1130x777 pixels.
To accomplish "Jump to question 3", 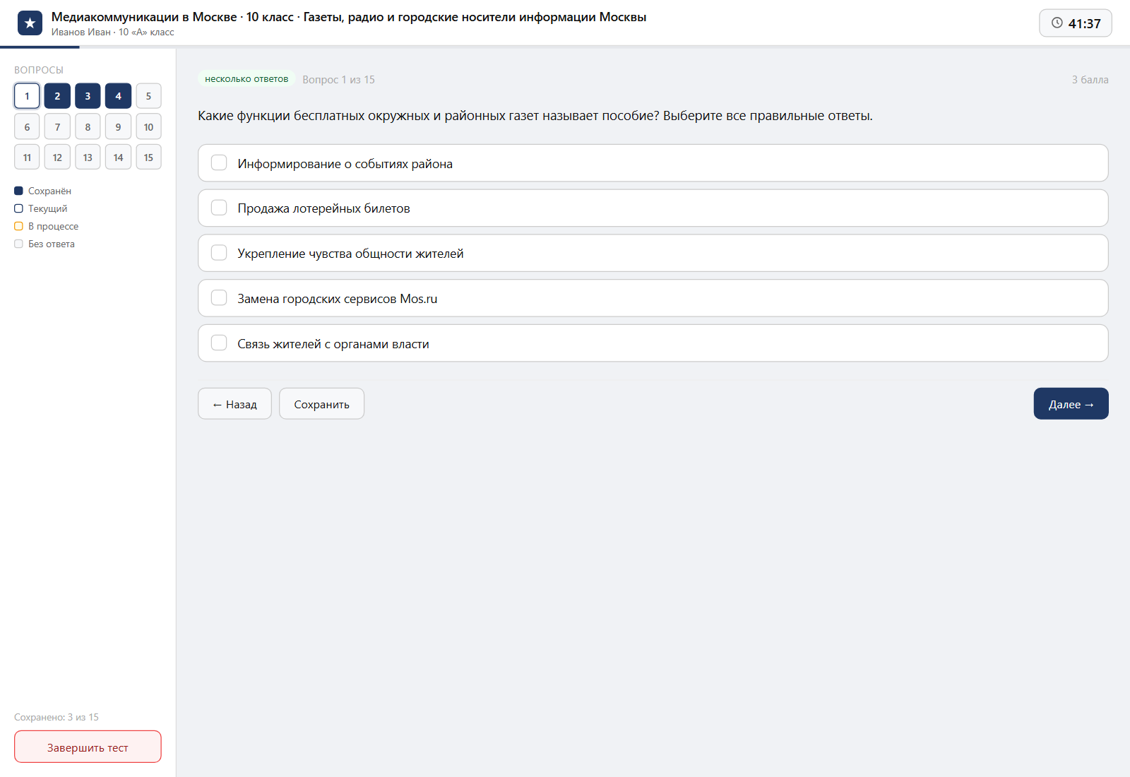I will point(88,96).
